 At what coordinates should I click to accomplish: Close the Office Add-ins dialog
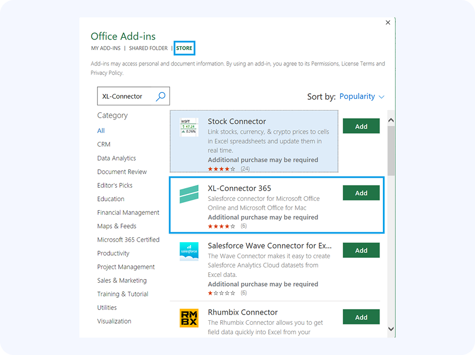click(388, 23)
